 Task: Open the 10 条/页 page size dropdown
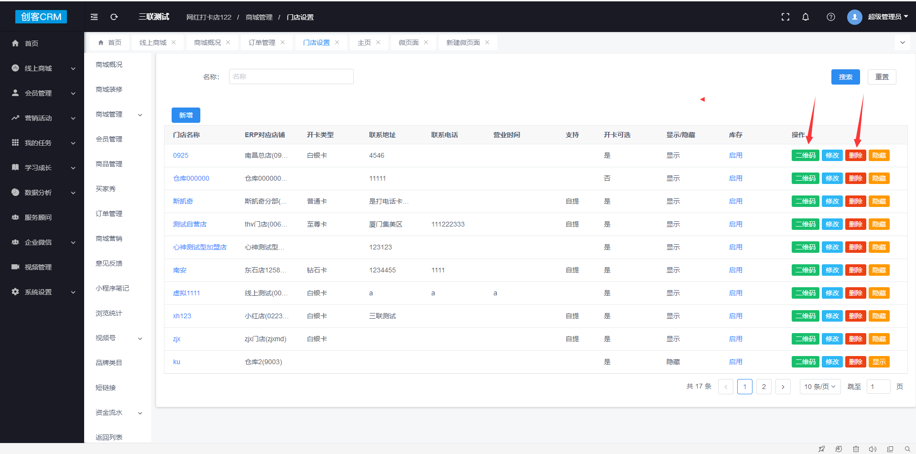coord(819,387)
